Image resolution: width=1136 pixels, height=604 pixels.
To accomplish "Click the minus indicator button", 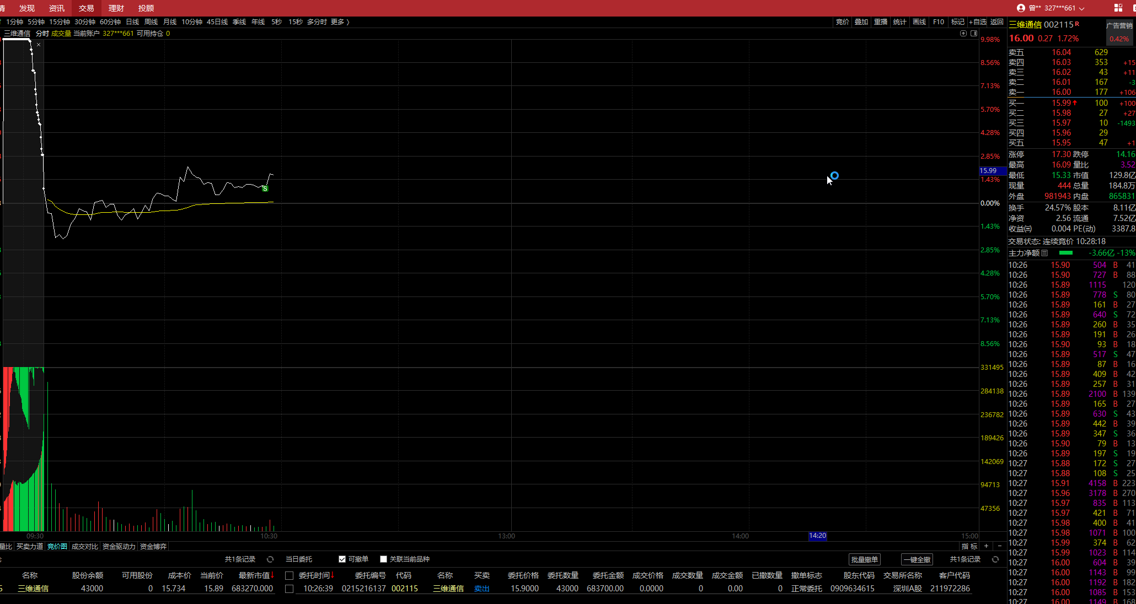I will (999, 546).
